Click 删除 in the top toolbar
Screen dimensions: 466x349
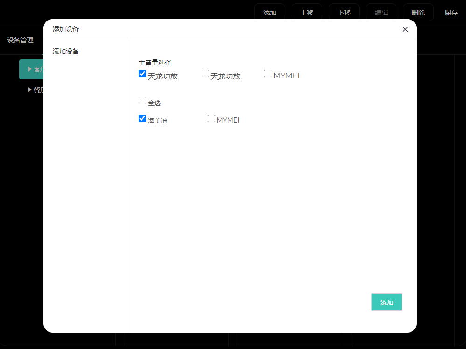click(x=418, y=13)
